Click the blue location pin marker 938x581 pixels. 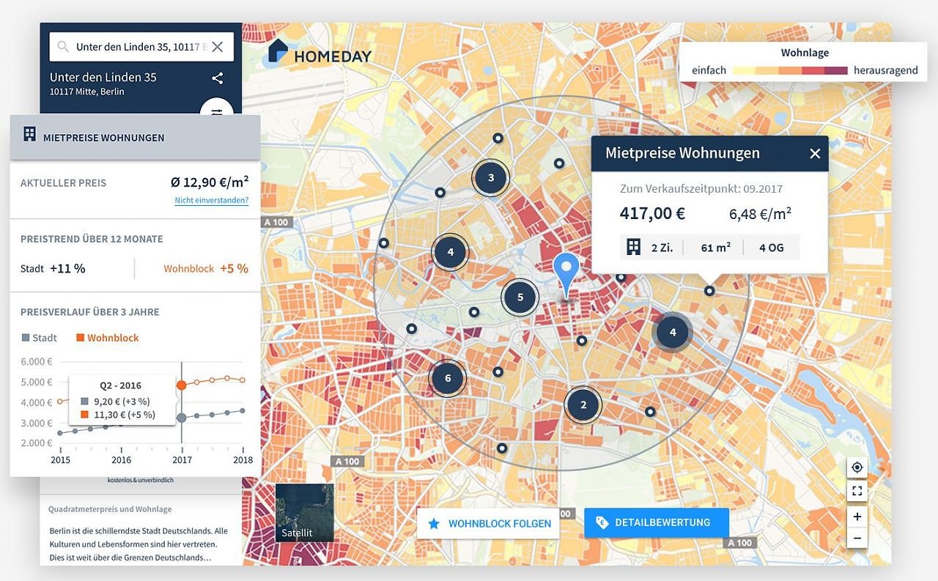566,272
